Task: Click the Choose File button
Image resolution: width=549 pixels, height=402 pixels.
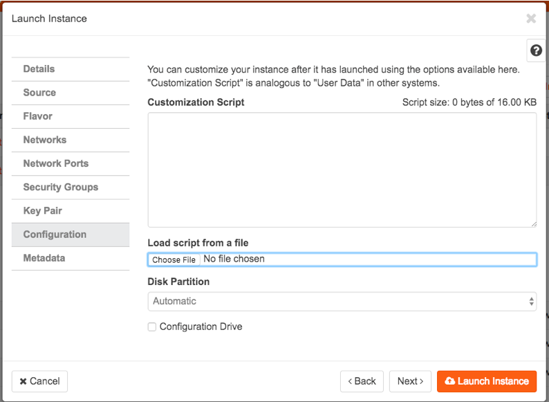Action: click(174, 259)
